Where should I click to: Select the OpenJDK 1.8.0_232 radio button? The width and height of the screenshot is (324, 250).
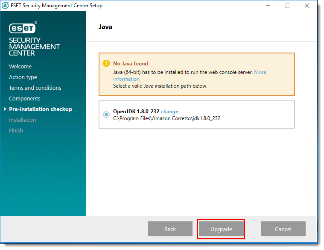pos(106,115)
